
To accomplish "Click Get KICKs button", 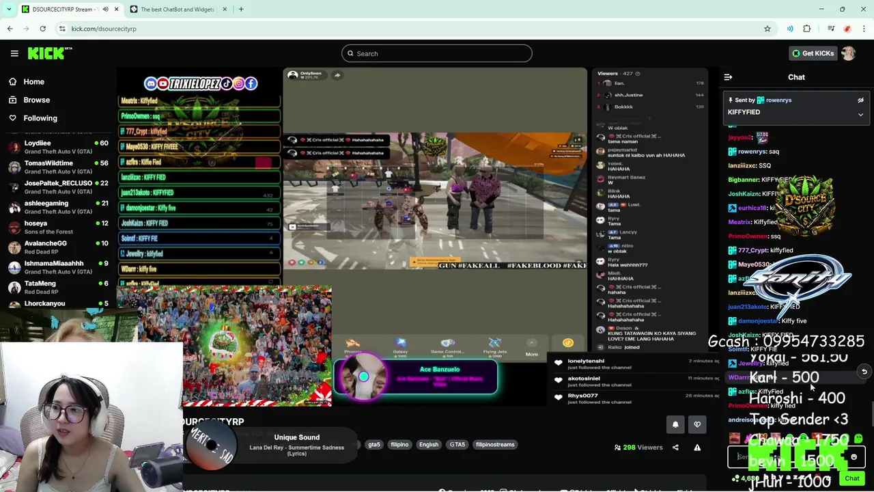I will pyautogui.click(x=813, y=53).
